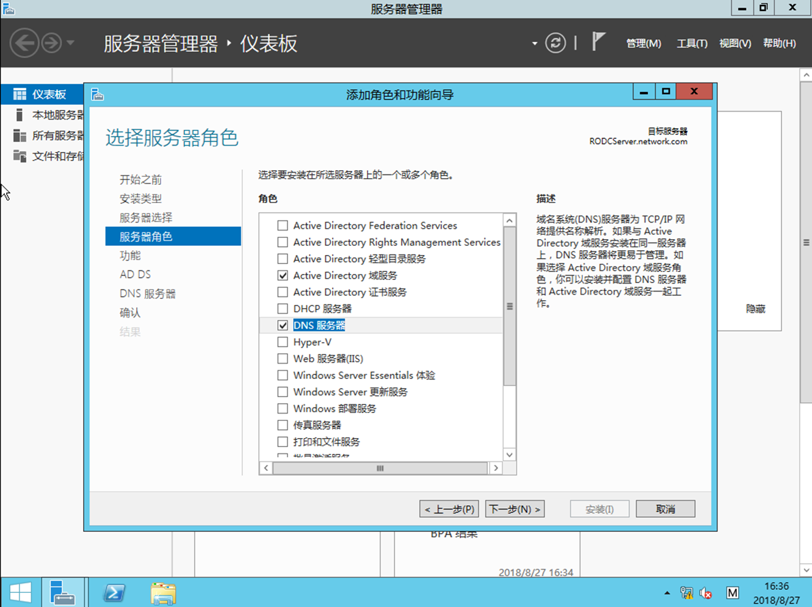The width and height of the screenshot is (812, 607).
Task: Open the Windows Start button
Action: [20, 592]
